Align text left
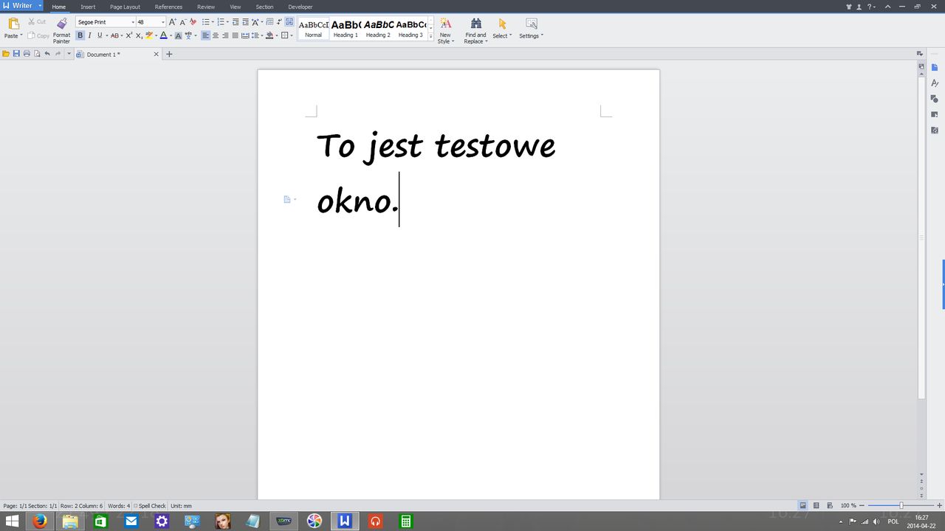Viewport: 945px width, 531px height. pyautogui.click(x=205, y=35)
